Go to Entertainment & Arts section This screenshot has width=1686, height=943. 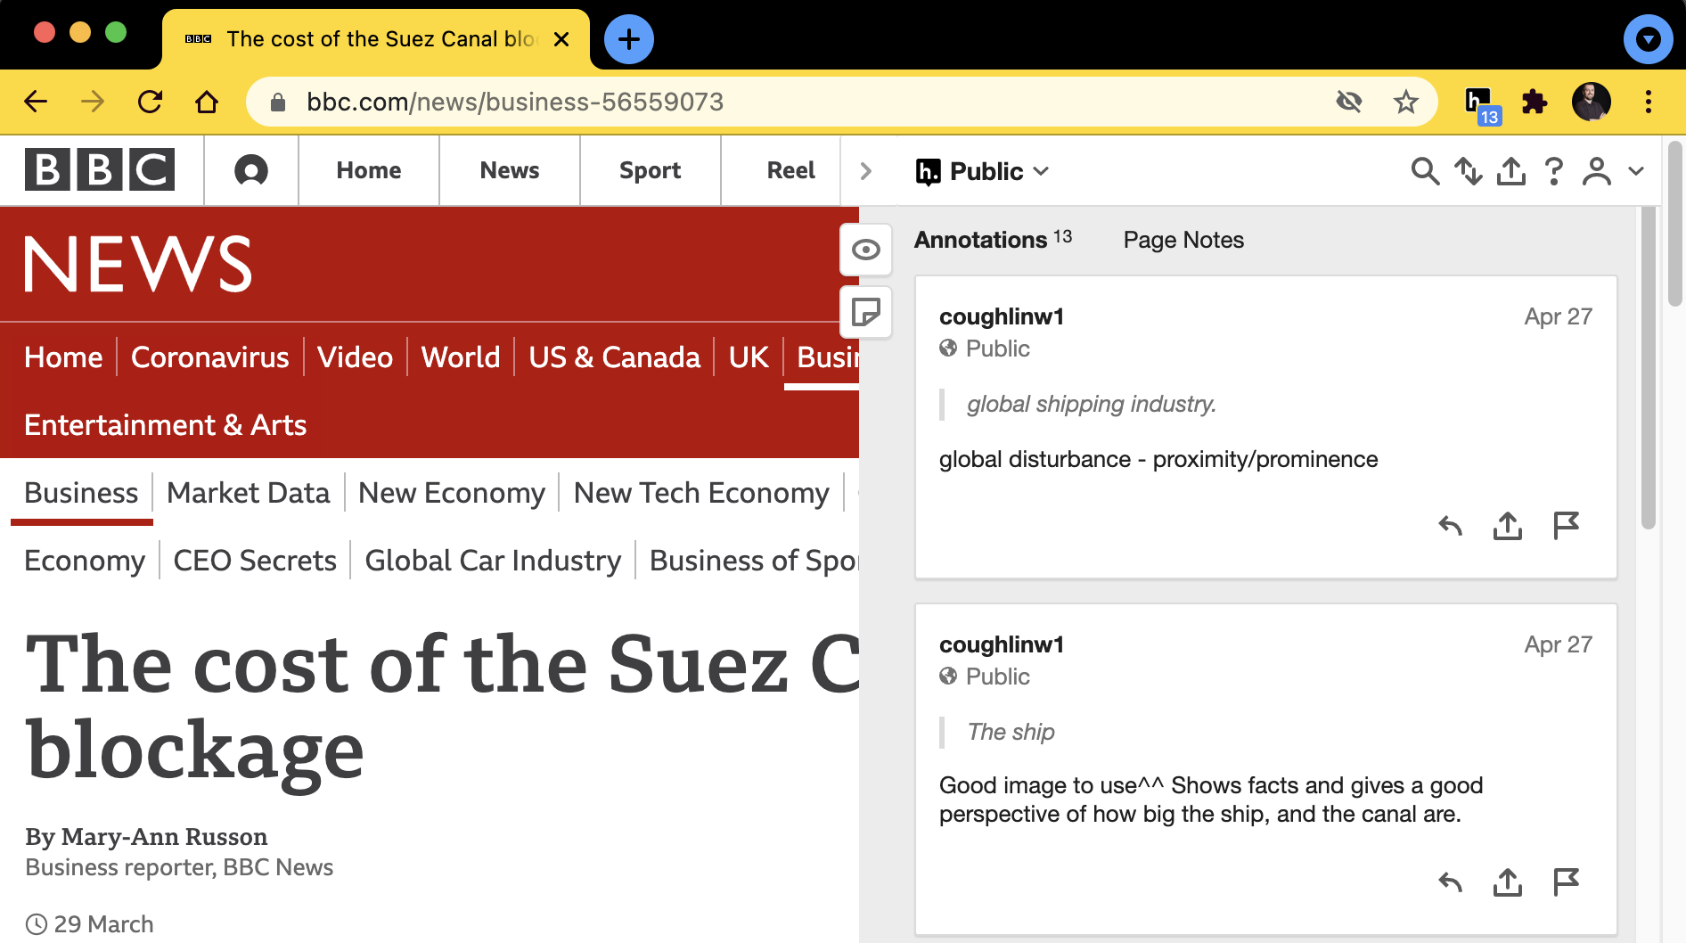166,425
